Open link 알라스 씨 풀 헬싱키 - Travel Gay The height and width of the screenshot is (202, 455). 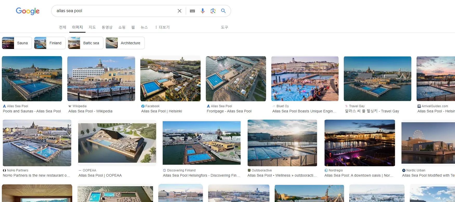pos(372,111)
